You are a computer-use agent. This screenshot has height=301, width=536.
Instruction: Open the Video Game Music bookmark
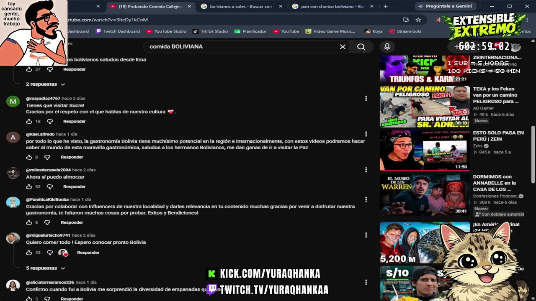(330, 31)
